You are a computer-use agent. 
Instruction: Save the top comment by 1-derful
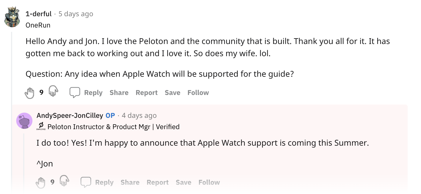172,92
